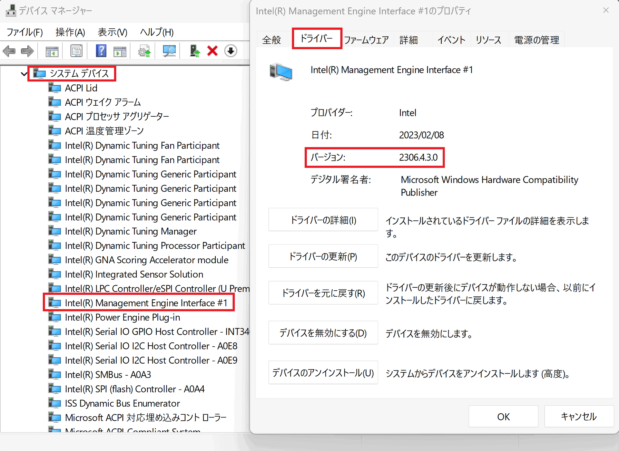Select Intel(R) GNA Scoring Accelerator module
Image resolution: width=619 pixels, height=451 pixels.
[x=147, y=260]
